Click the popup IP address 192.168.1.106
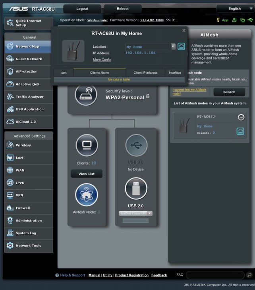Screen dimensions: 255x290 pos(140,53)
